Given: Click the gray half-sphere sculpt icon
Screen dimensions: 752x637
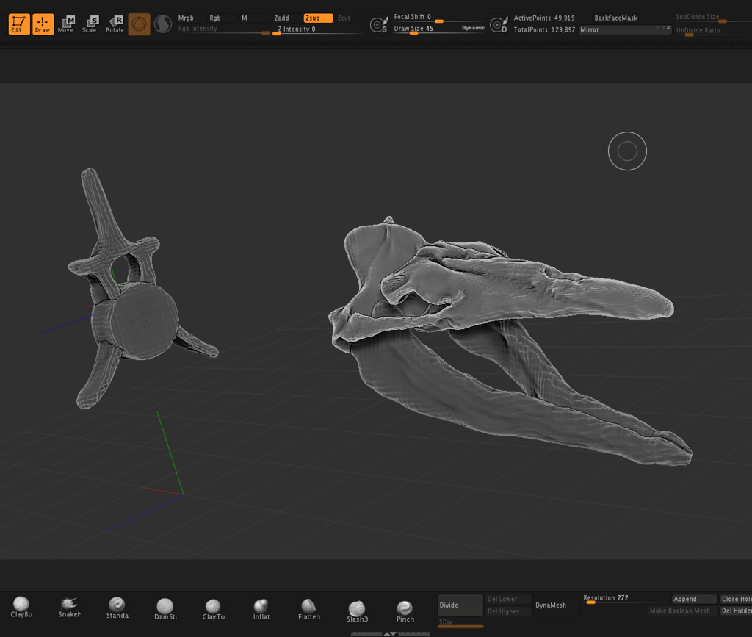Looking at the screenshot, I should (x=163, y=24).
